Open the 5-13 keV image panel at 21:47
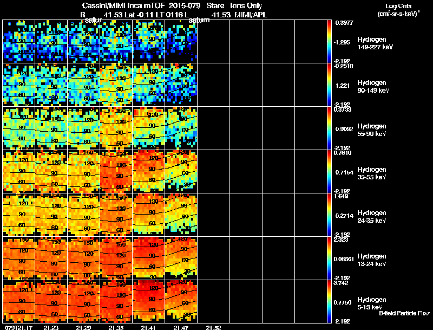Screen dimensions: 433x330 click(x=181, y=301)
